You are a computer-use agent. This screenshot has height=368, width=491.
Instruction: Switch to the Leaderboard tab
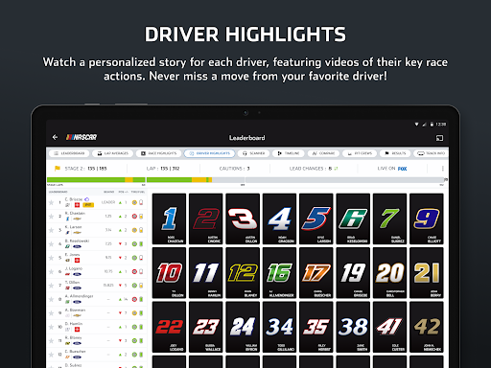pos(69,153)
